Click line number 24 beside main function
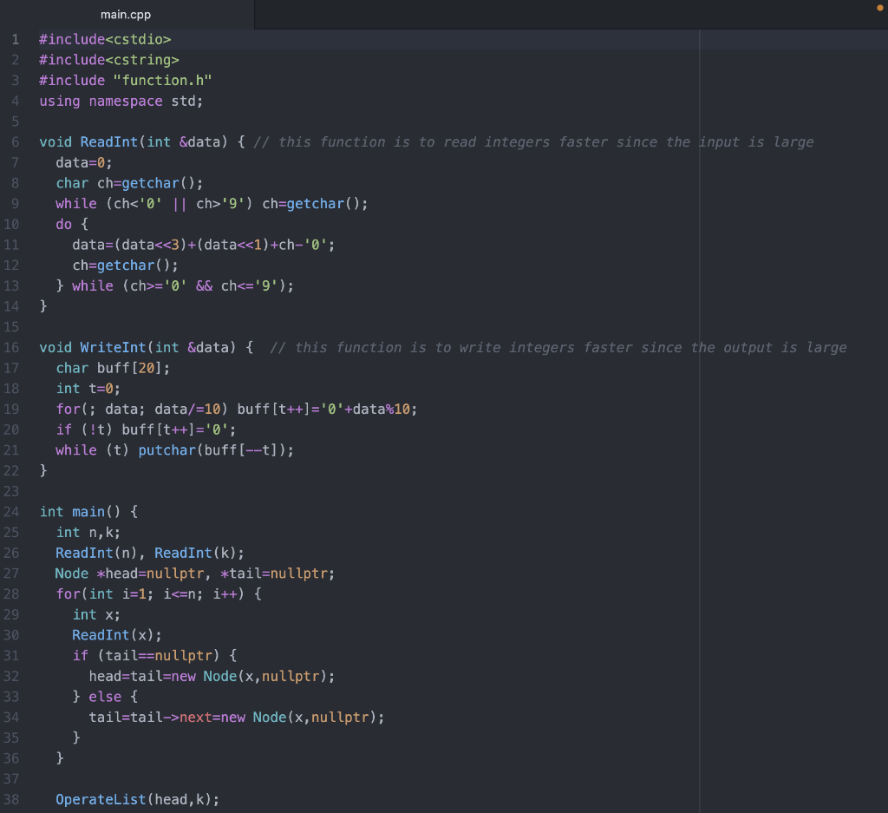The image size is (888, 813). 11,511
